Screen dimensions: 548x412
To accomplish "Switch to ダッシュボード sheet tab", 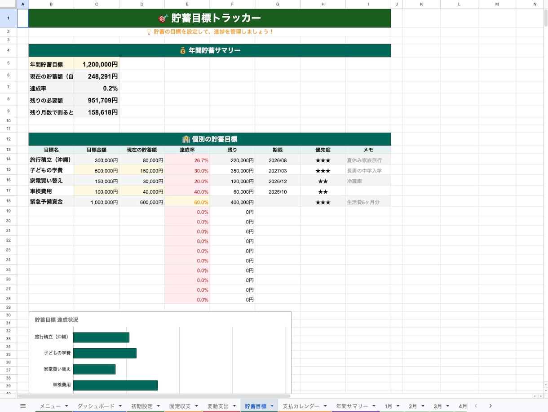I will point(96,406).
